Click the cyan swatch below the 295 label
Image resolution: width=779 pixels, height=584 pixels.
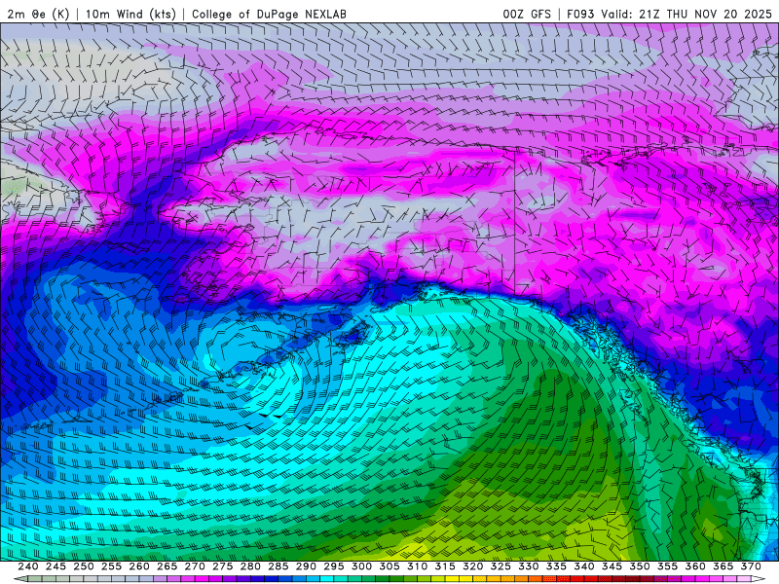pyautogui.click(x=326, y=579)
